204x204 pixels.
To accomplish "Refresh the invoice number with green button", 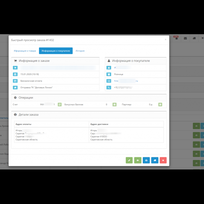I will 60,105.
